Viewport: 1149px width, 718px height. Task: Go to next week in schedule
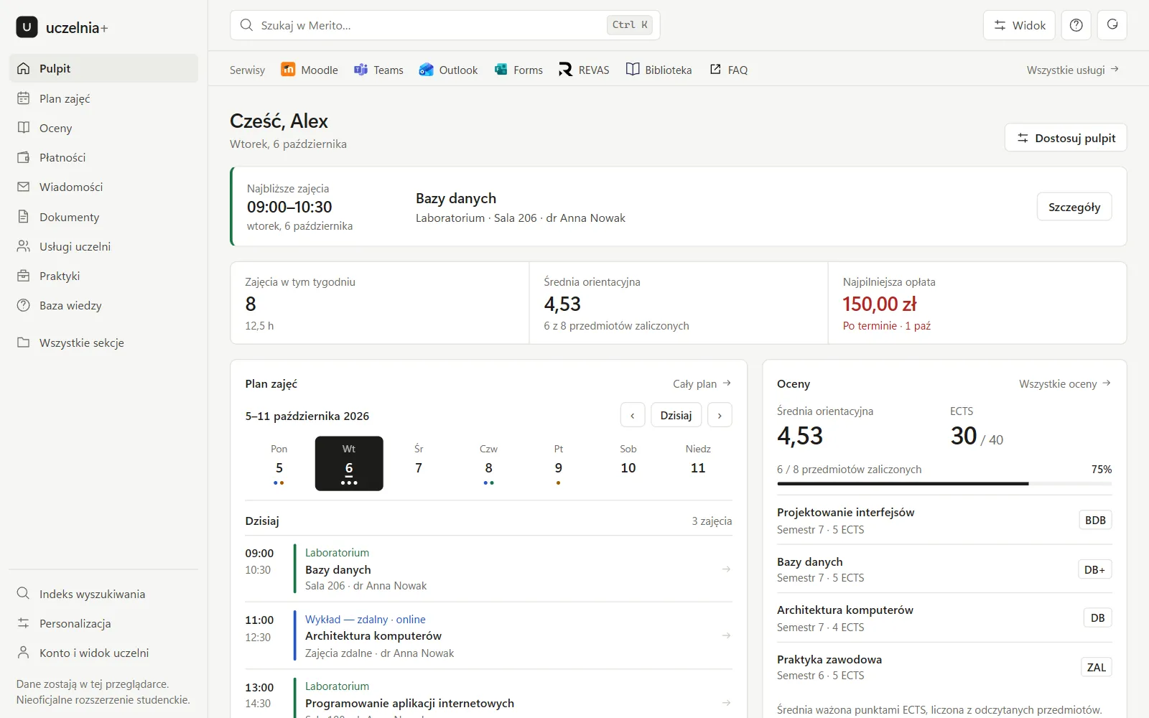click(x=720, y=415)
